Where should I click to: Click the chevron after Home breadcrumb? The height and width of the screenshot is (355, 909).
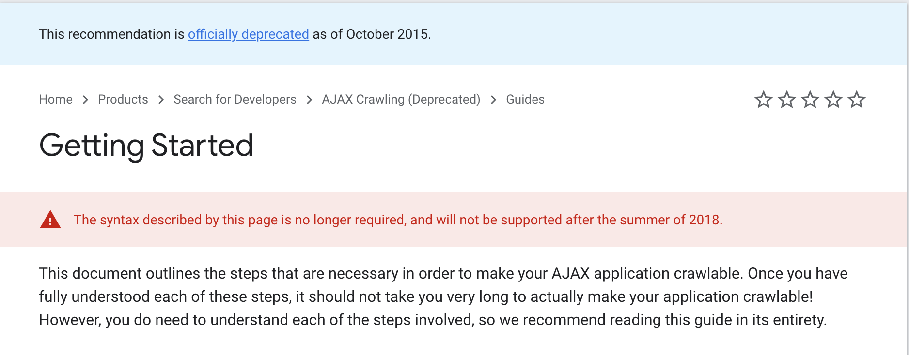pyautogui.click(x=85, y=100)
